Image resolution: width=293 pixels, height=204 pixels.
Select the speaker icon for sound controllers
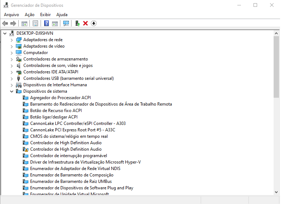(x=19, y=65)
